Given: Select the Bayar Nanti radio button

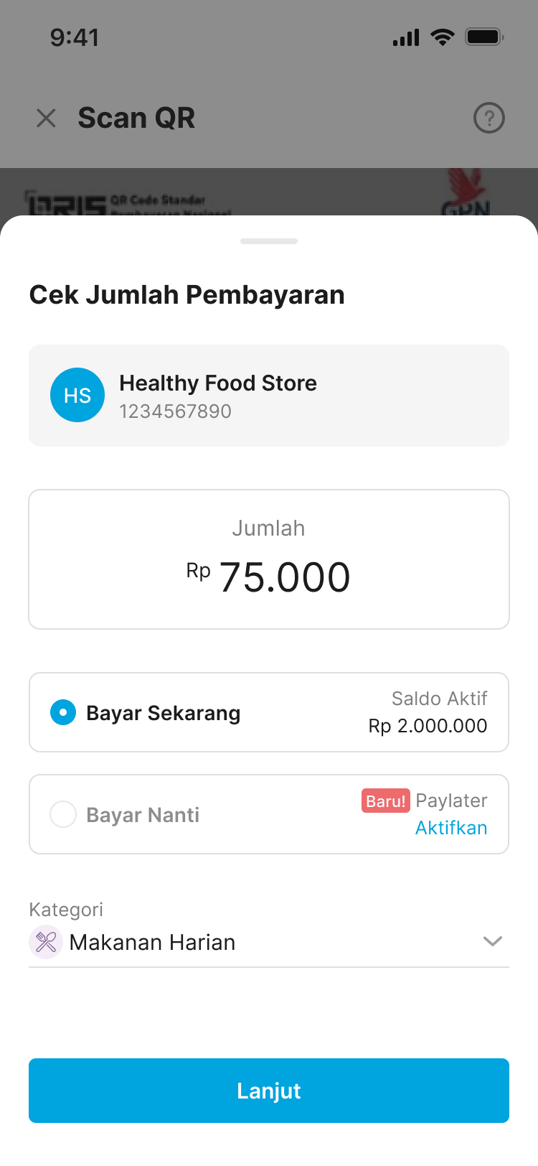Looking at the screenshot, I should [x=63, y=814].
